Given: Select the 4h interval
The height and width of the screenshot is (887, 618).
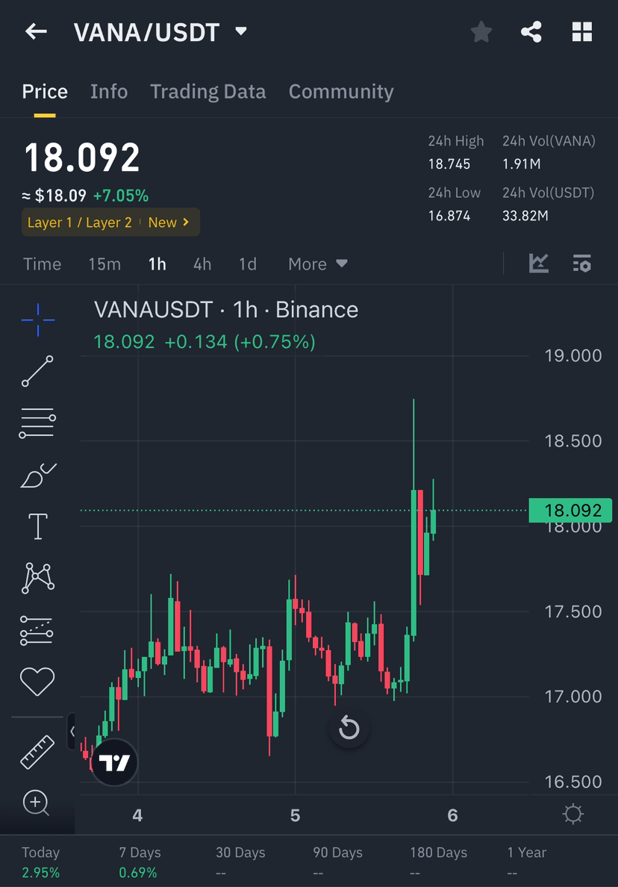Looking at the screenshot, I should 202,264.
